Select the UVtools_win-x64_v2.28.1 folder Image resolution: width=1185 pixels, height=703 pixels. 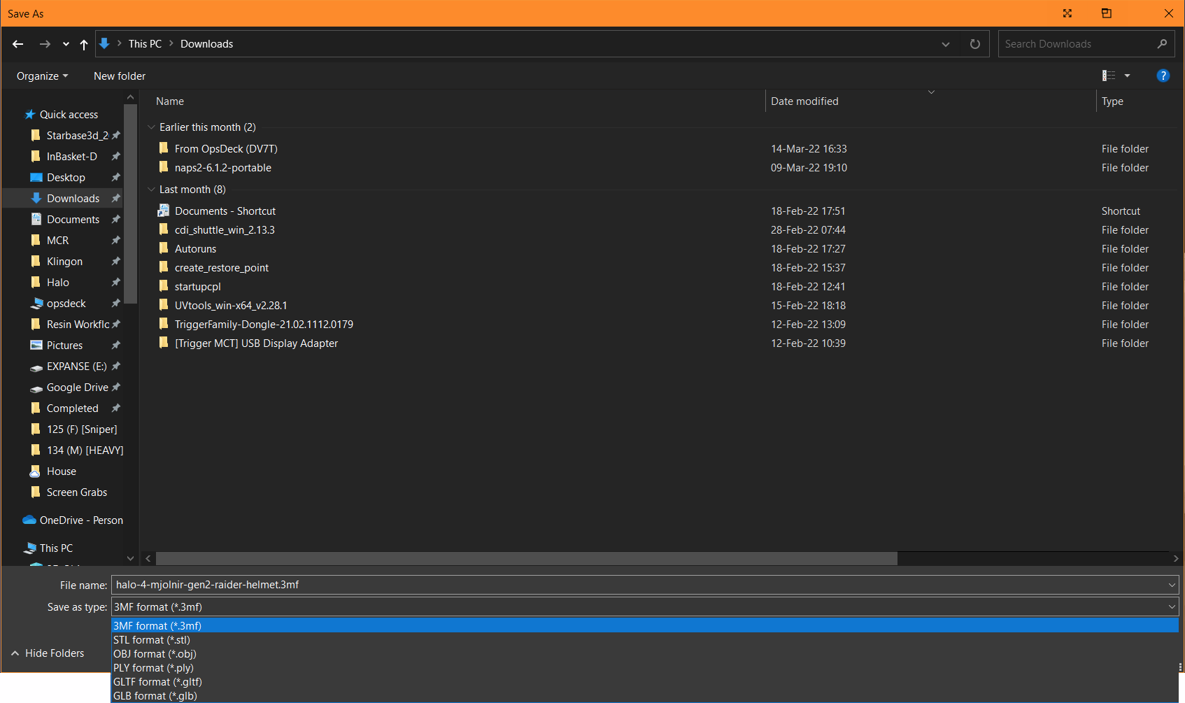[x=231, y=305]
